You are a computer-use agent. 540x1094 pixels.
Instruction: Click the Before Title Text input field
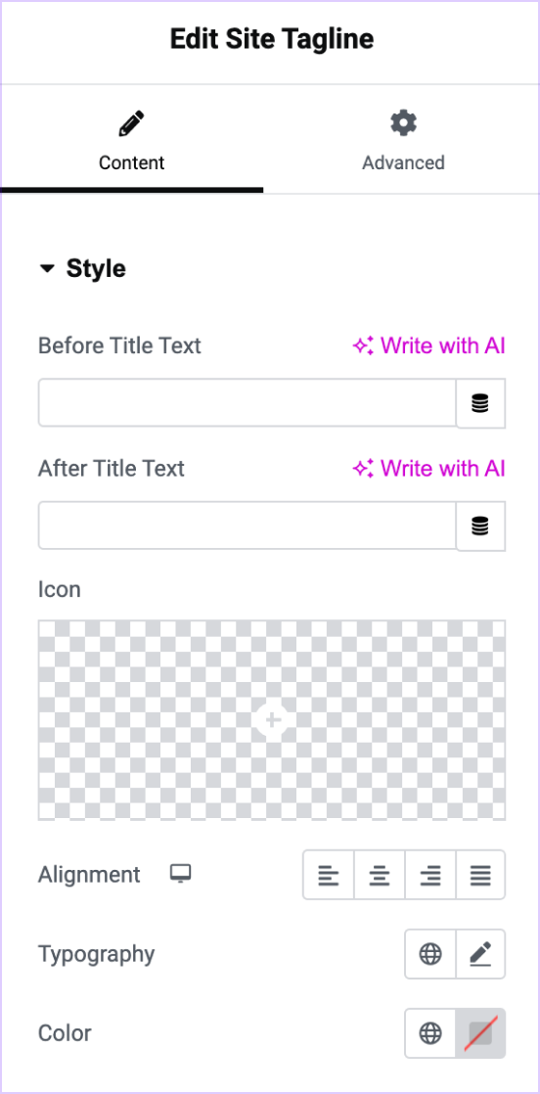click(x=247, y=402)
